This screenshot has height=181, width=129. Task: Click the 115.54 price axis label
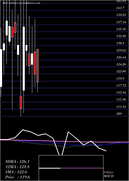[x=121, y=93]
